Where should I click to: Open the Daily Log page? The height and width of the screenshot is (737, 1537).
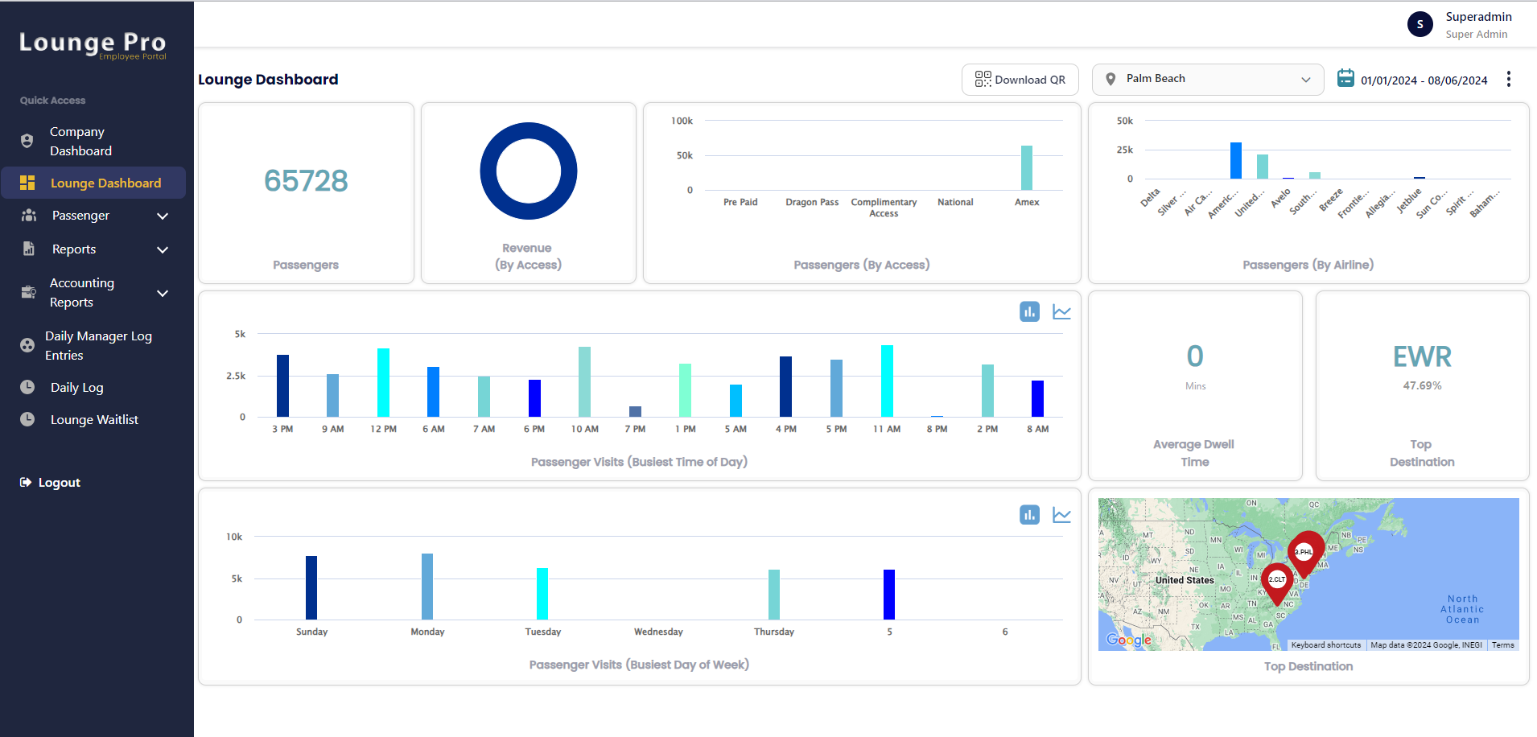point(76,387)
